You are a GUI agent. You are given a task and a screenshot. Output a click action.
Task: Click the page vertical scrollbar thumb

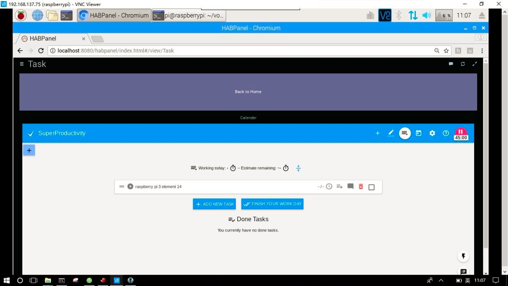[486, 155]
